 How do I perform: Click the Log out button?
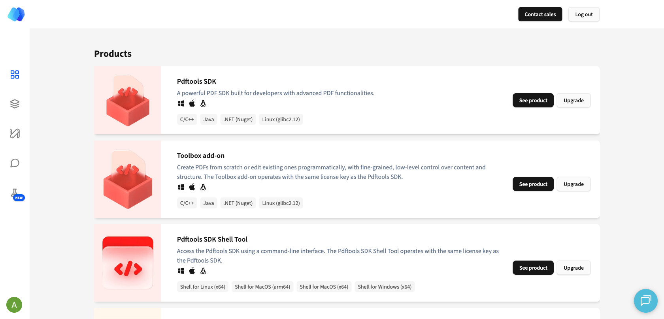click(584, 14)
